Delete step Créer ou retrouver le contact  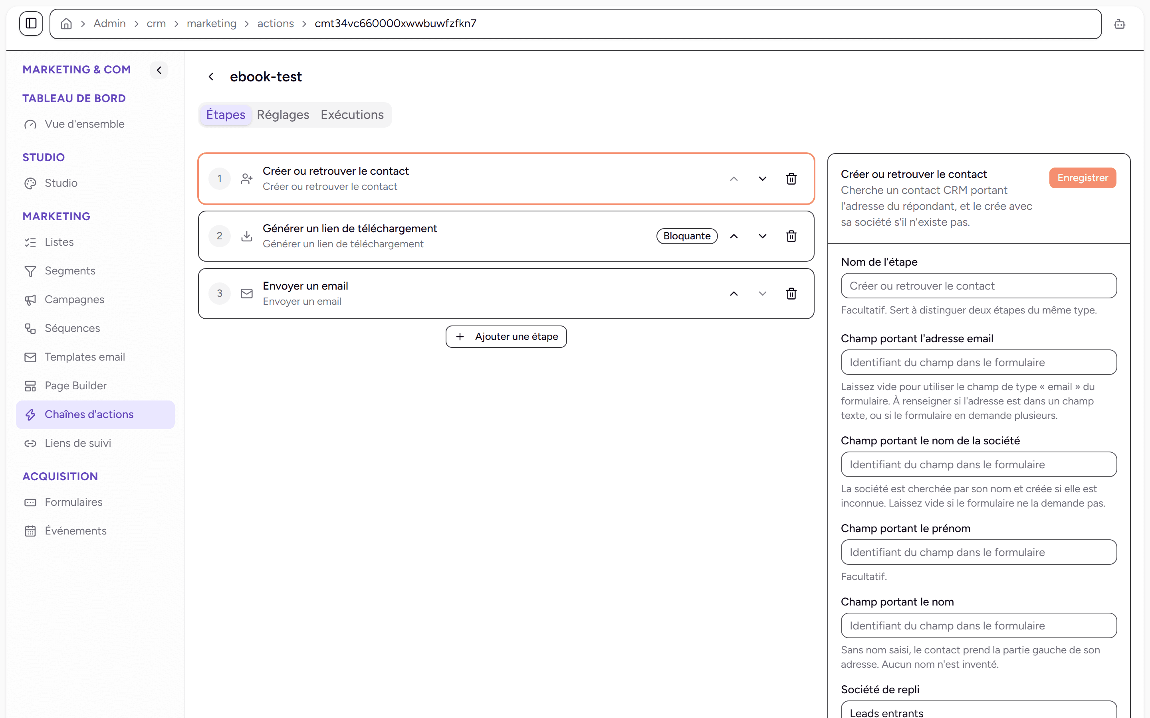pos(791,179)
